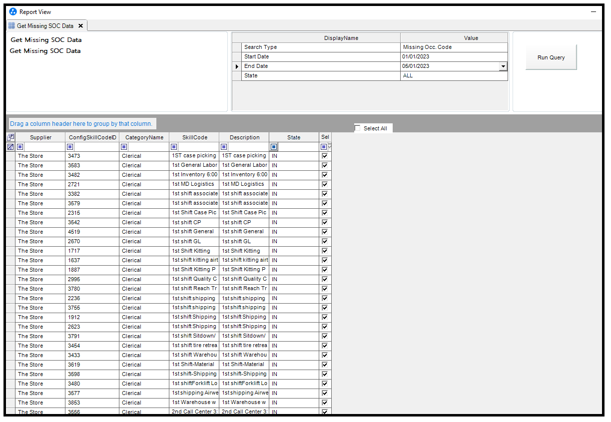Screen dimensions: 611x422
Task: Open Description filter operator icon
Action: coord(224,147)
